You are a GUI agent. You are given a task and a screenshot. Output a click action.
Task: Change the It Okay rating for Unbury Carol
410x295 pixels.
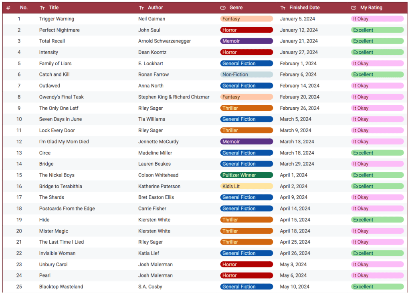pyautogui.click(x=377, y=265)
